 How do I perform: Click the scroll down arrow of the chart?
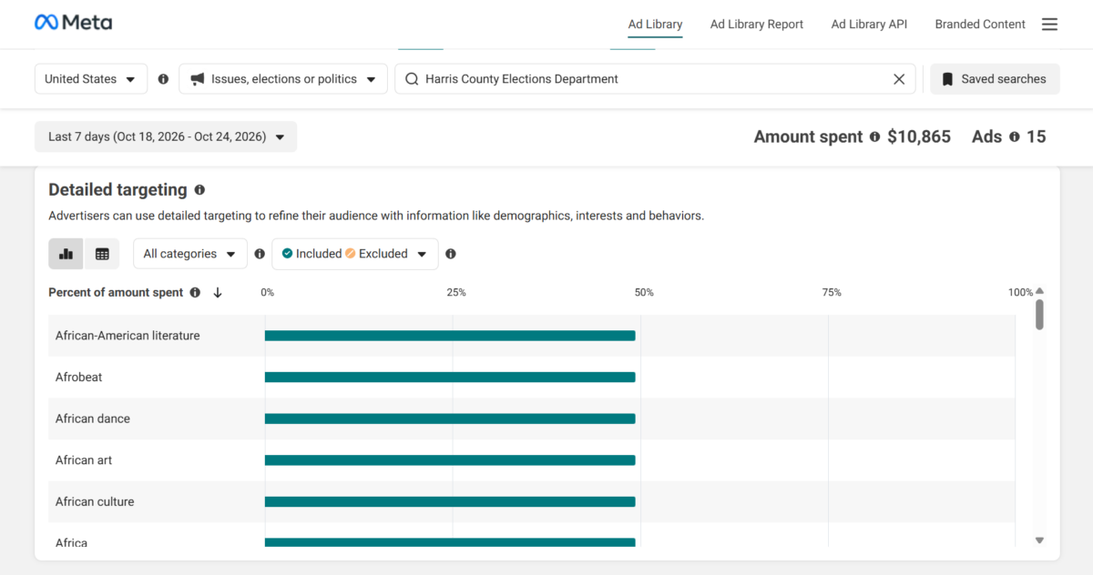click(1039, 540)
